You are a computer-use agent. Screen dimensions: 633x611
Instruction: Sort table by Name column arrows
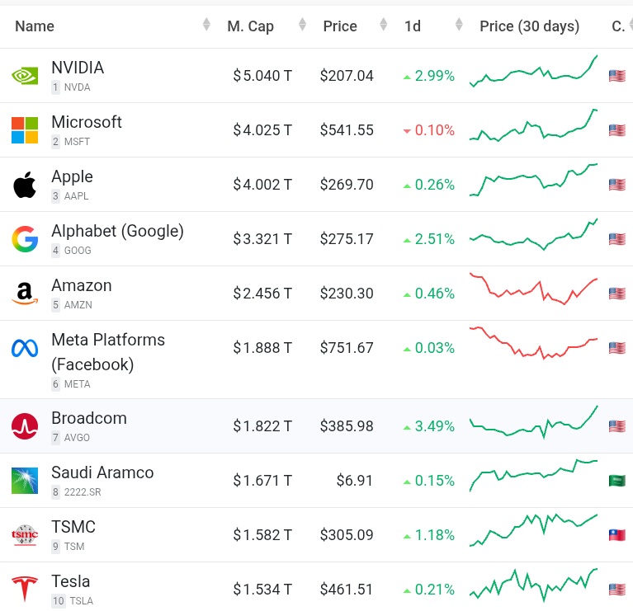click(206, 26)
